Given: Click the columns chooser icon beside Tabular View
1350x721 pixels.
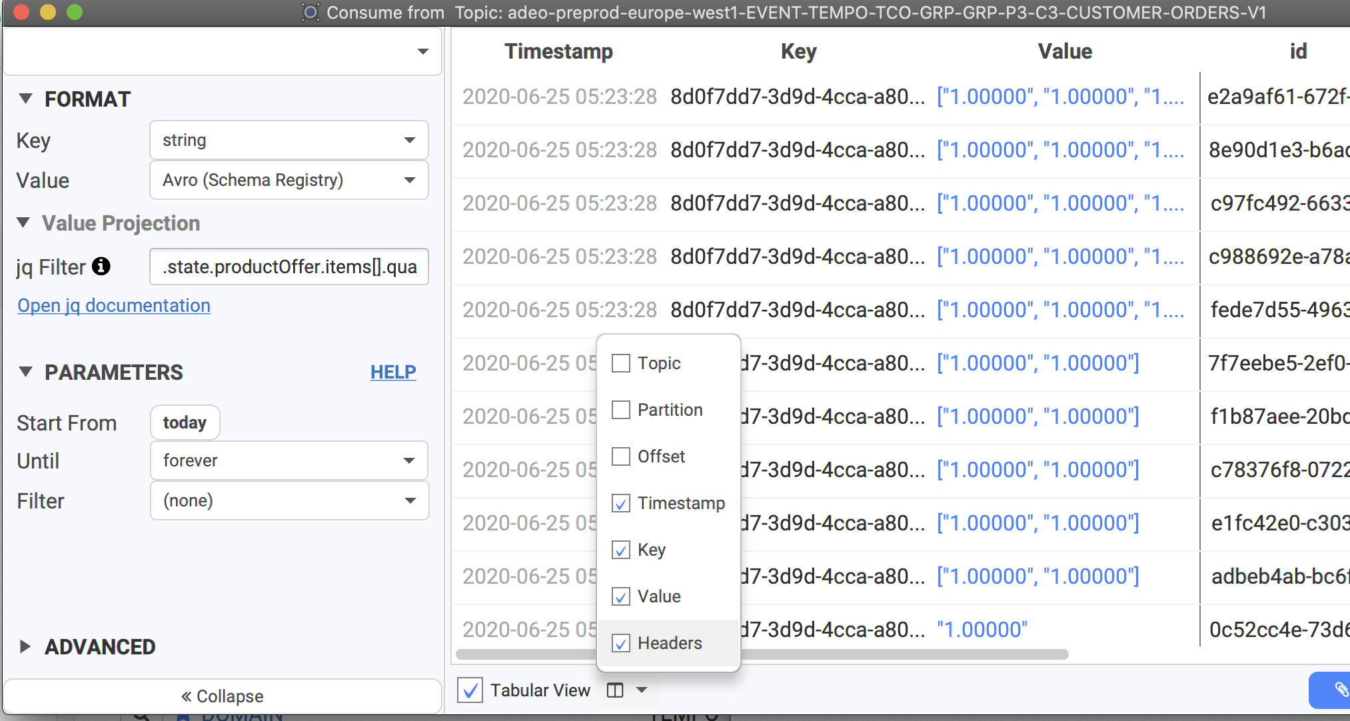Looking at the screenshot, I should coord(615,690).
